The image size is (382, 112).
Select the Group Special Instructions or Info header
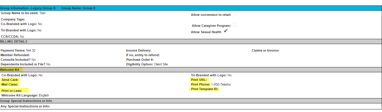tap(191, 101)
